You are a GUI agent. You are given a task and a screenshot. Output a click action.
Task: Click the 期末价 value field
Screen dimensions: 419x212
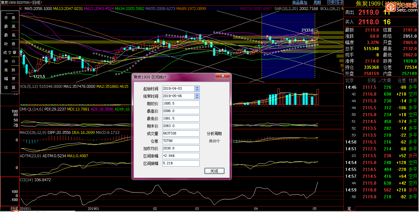[181, 126]
